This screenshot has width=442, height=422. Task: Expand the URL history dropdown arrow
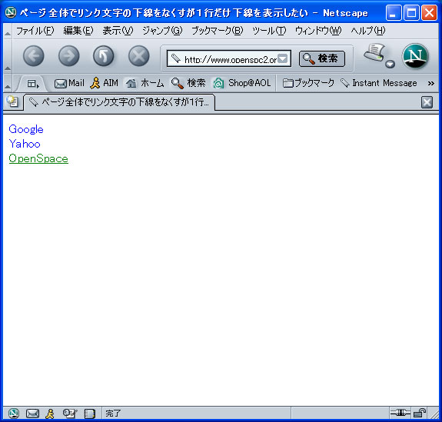click(x=282, y=58)
